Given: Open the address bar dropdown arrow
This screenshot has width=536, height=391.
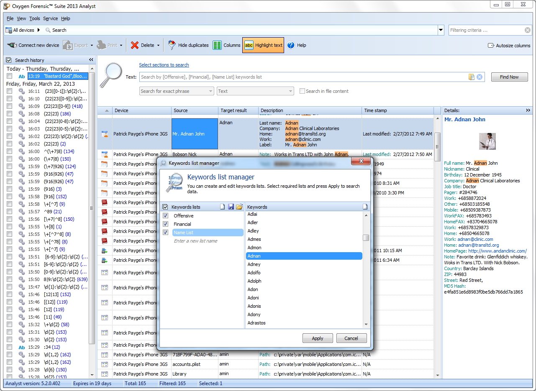Looking at the screenshot, I should (x=441, y=30).
